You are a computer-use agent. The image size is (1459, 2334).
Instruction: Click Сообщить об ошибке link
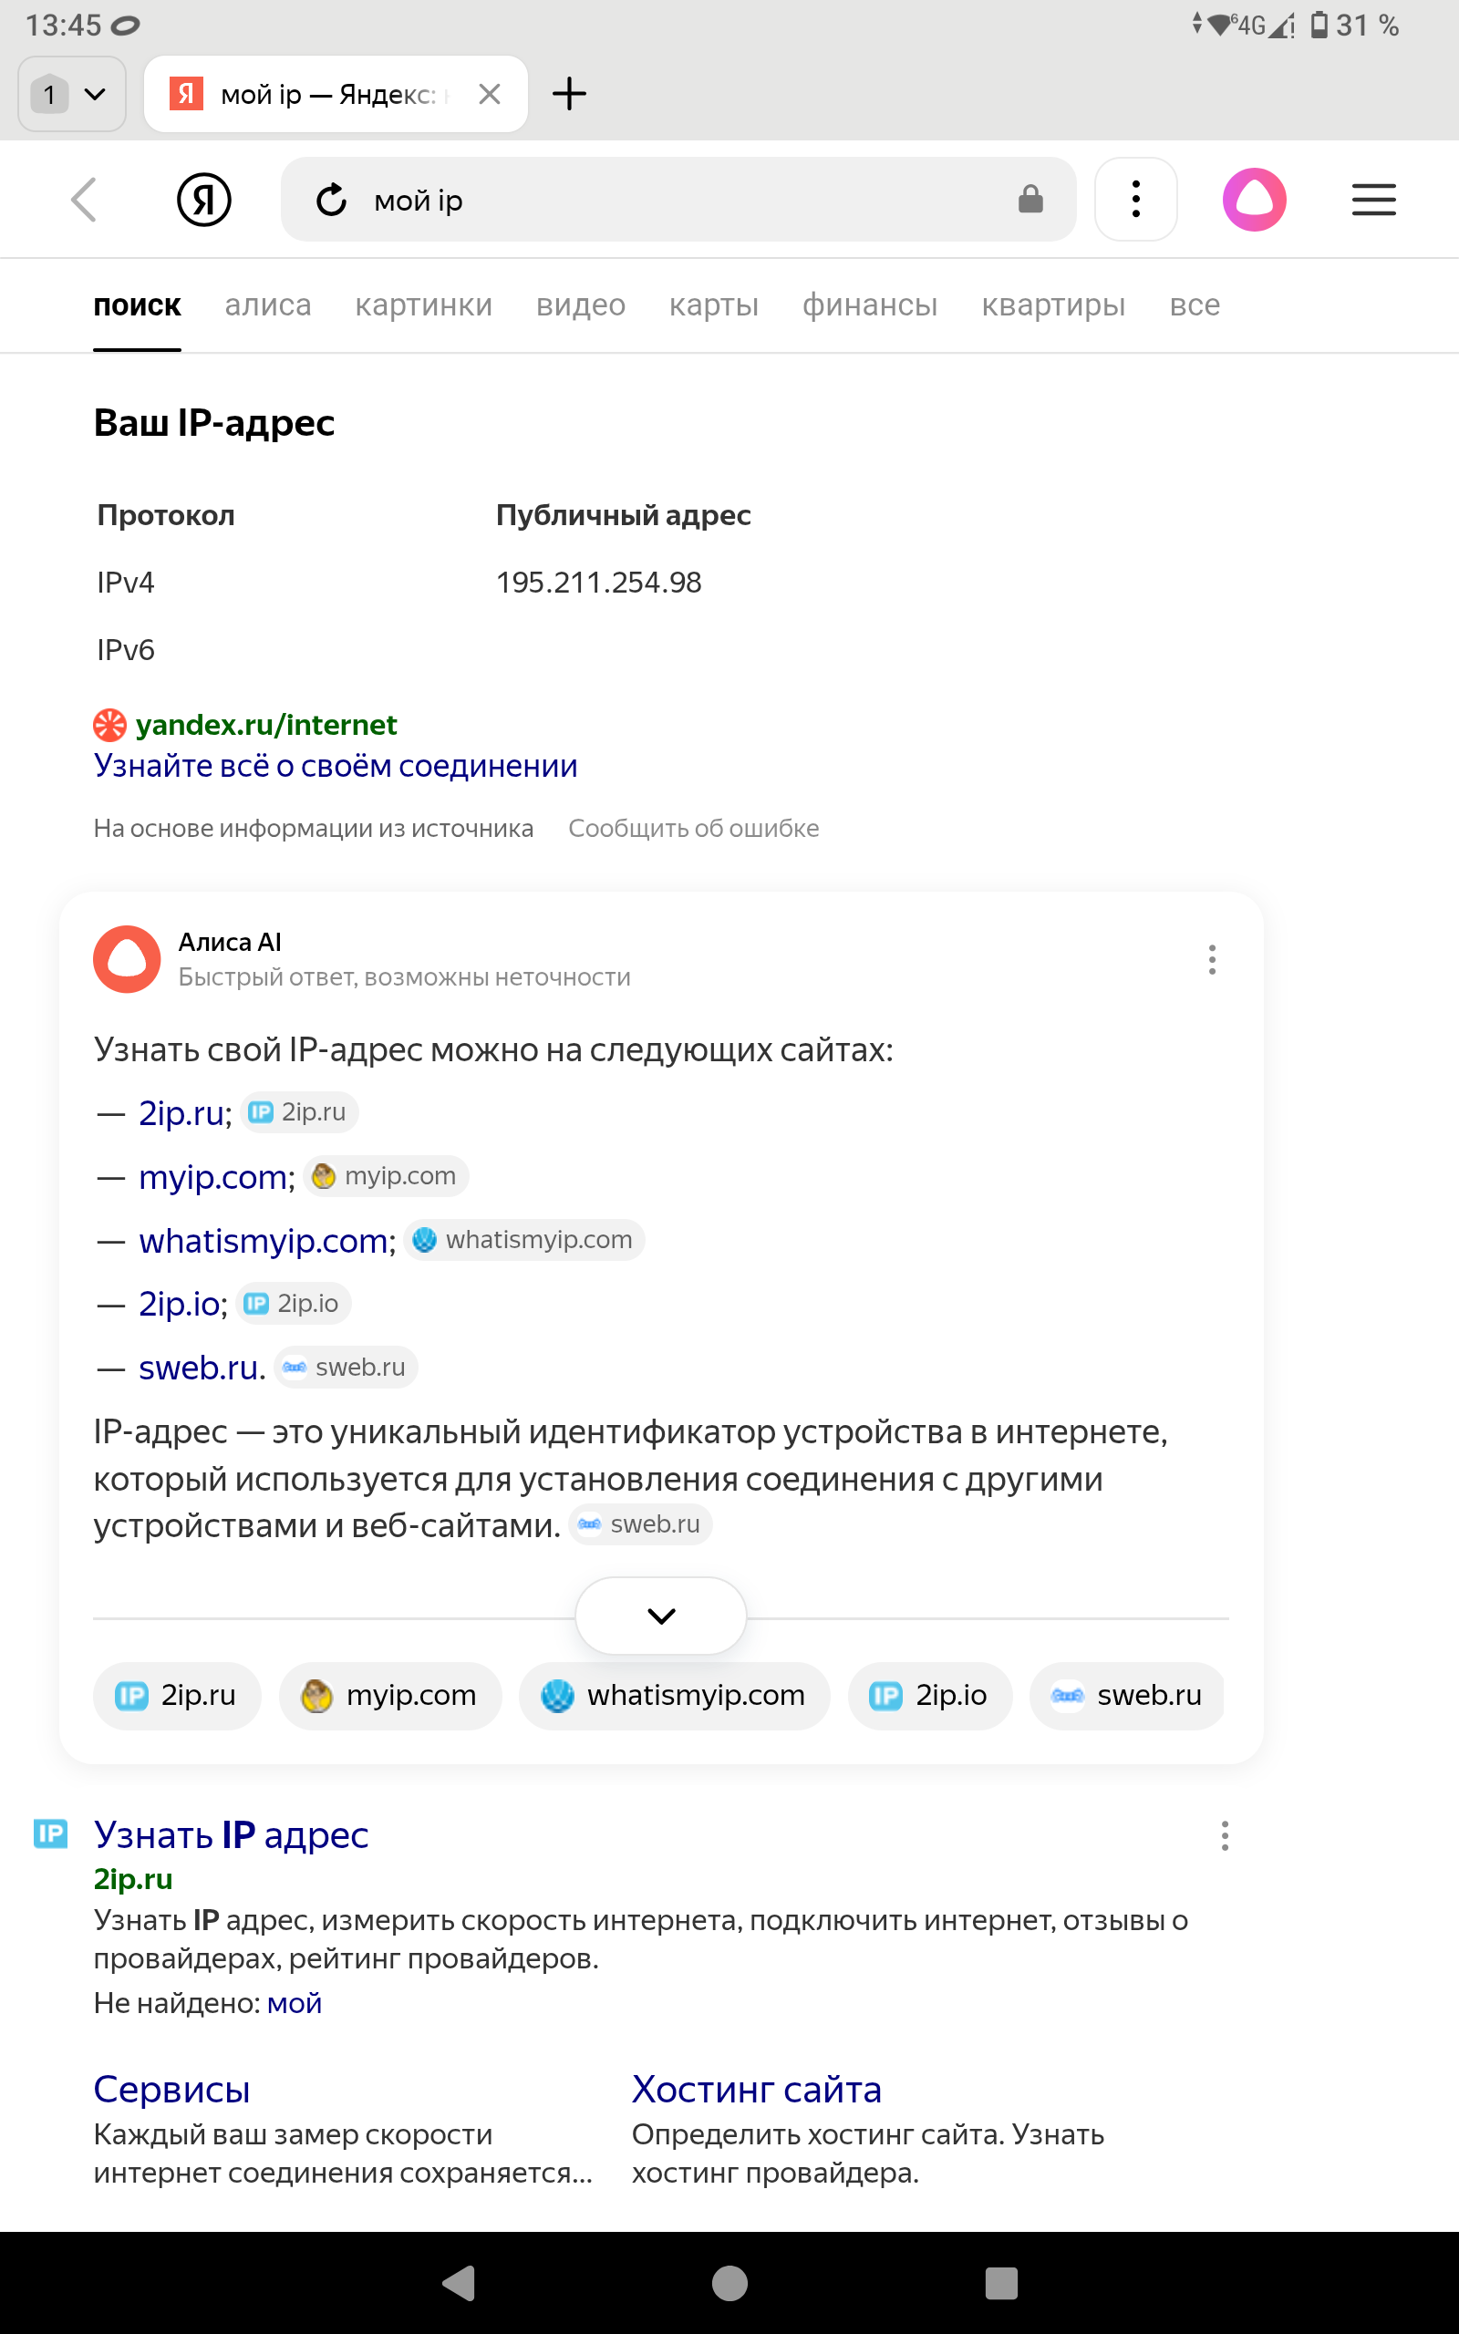tap(693, 829)
